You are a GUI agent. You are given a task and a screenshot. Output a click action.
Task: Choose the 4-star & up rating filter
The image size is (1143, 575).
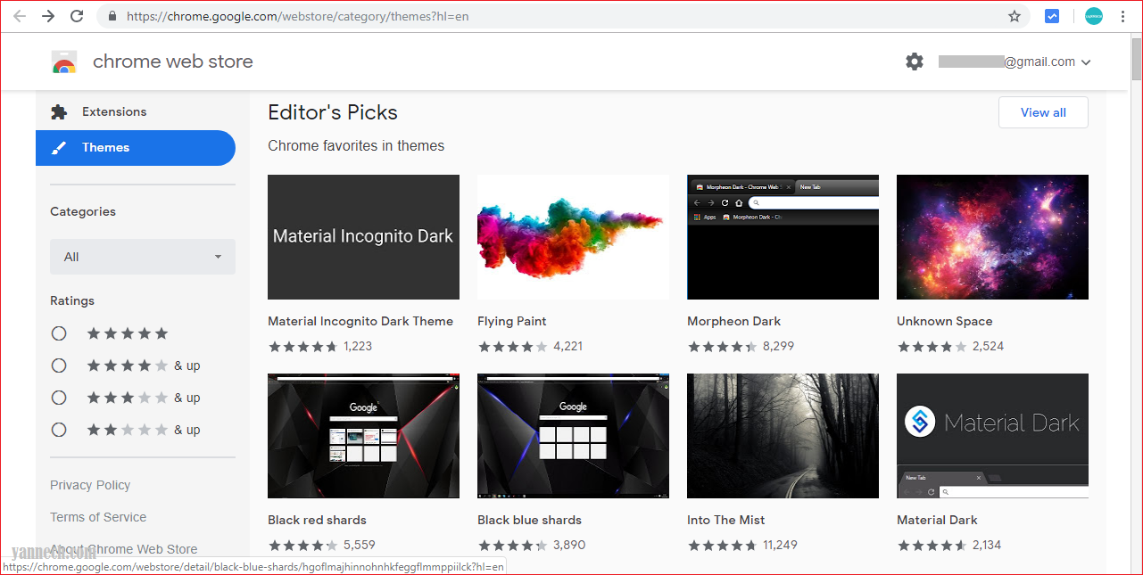[59, 365]
